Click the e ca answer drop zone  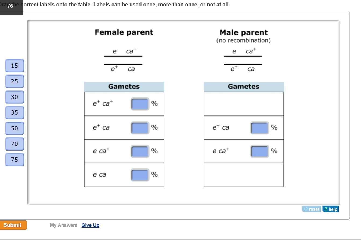139,175
